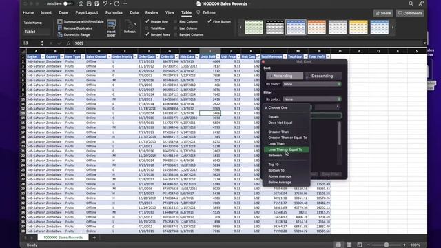
Task: Undo the last action
Action: (x=105, y=3)
